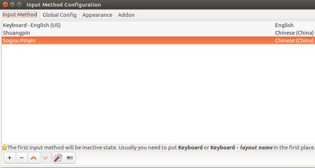Close the Input Method Configuration window
Viewport: 315px width, 168px height.
click(5, 4)
